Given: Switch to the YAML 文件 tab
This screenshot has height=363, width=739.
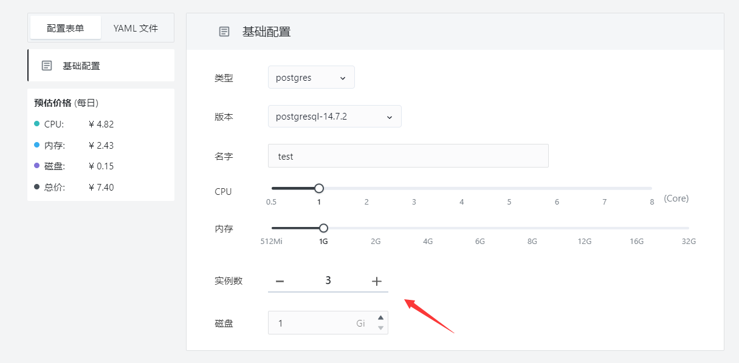Looking at the screenshot, I should [136, 28].
